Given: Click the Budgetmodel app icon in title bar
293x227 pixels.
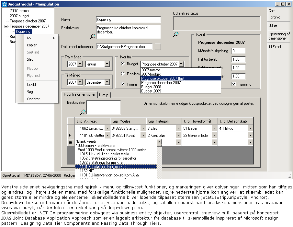Looking at the screenshot, I should click(x=4, y=4).
